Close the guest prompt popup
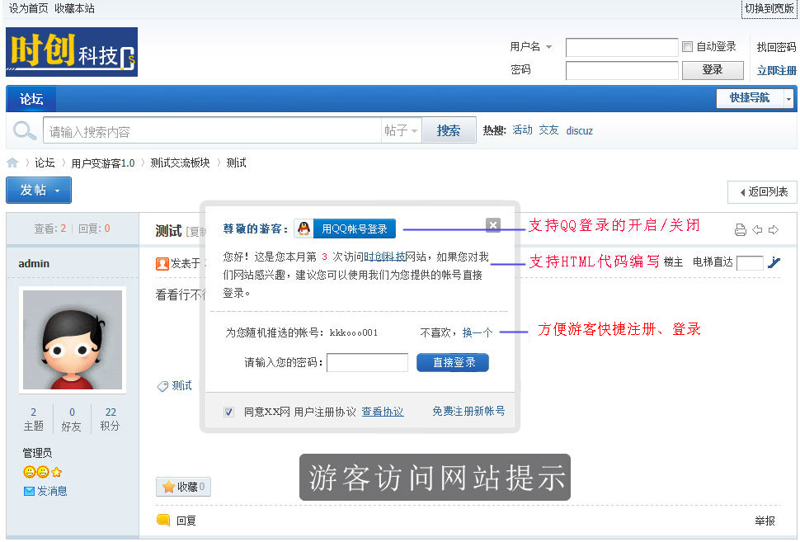Viewport: 800px width, 542px height. pos(493,224)
